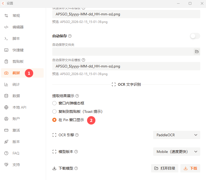Click the bar chart icon for 统计
The image size is (206, 180).
point(6,84)
